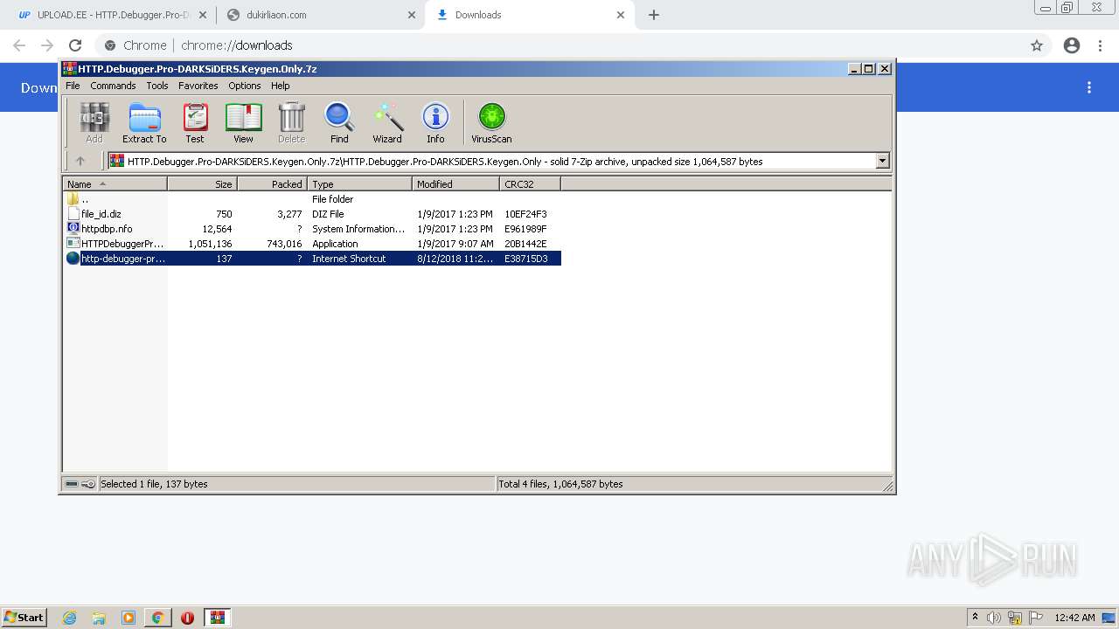Click the status bar drive/key icon
Image resolution: width=1119 pixels, height=629 pixels.
pyautogui.click(x=80, y=484)
